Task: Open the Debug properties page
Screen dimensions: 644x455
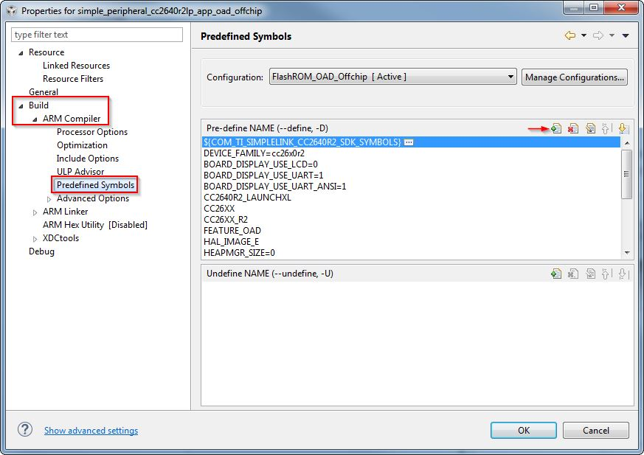Action: (41, 251)
